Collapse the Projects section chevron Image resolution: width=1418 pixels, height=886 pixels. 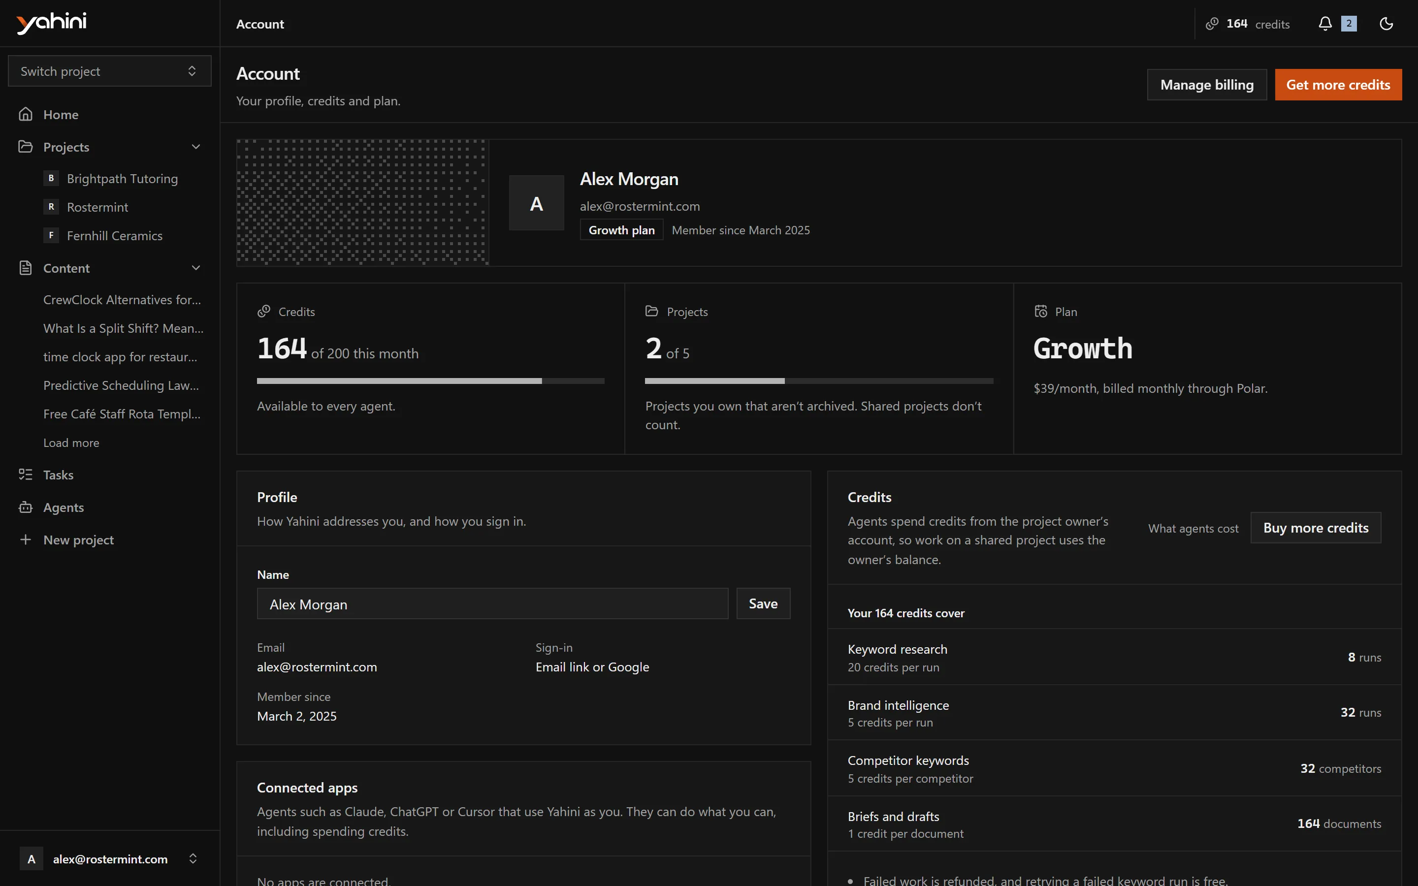(x=195, y=147)
